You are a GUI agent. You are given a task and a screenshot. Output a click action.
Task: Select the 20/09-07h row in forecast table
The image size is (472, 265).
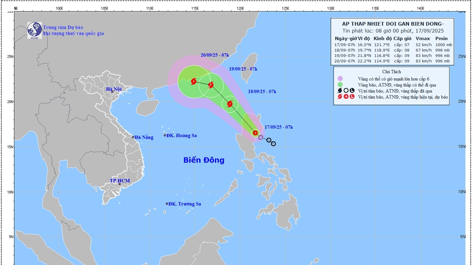[392, 61]
